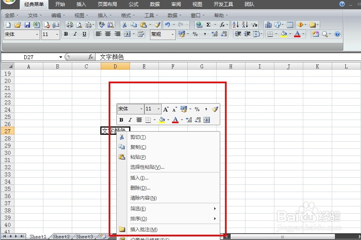Expand the 文件 classic menu dropdown
The image size is (361, 240).
[x=35, y=15]
